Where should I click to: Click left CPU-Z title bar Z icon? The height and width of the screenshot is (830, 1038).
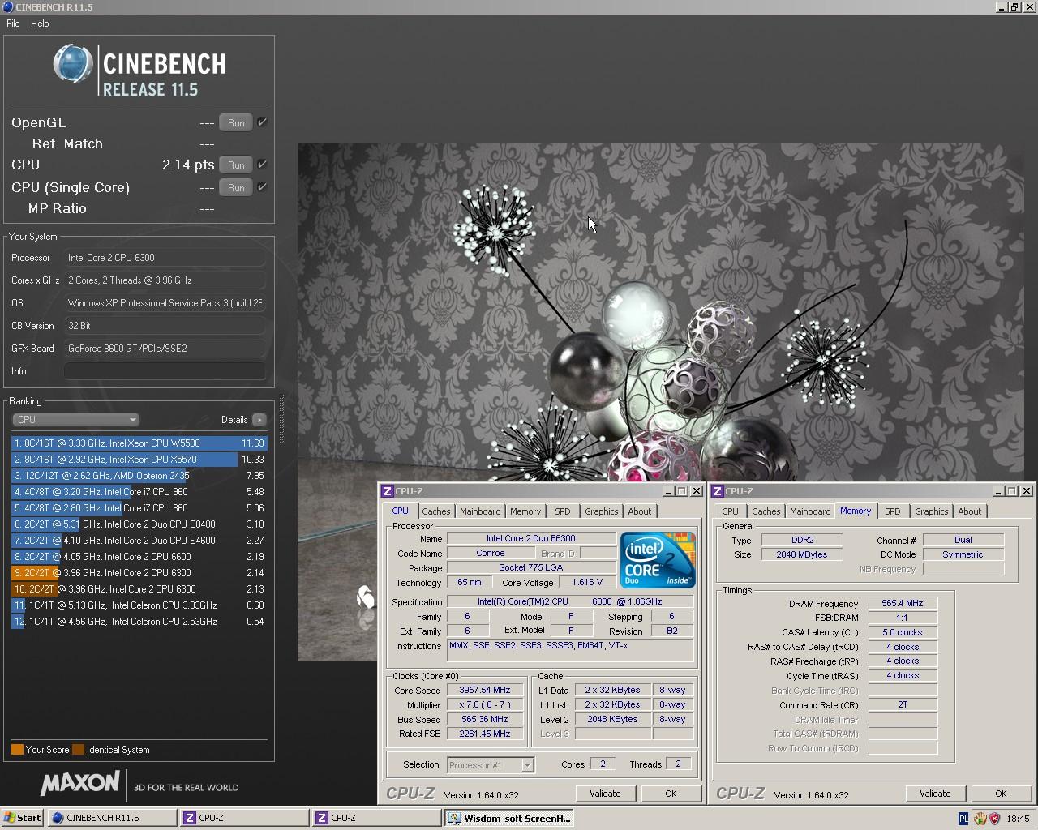(388, 491)
